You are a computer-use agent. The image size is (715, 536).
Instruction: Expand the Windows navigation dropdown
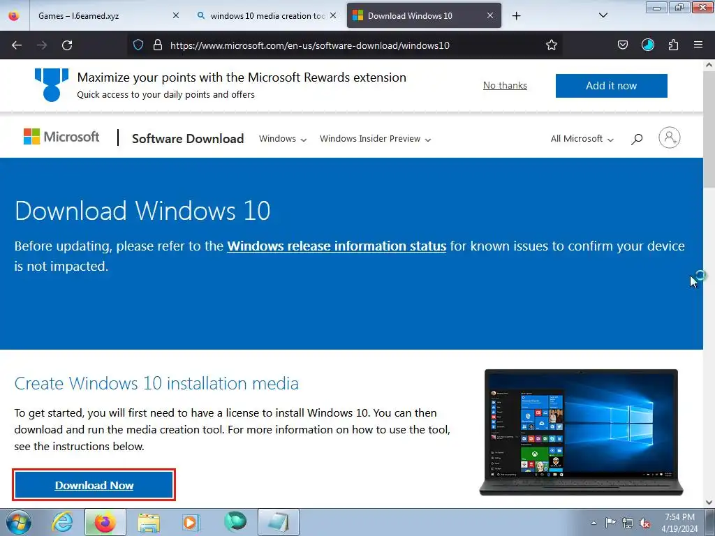coord(283,139)
